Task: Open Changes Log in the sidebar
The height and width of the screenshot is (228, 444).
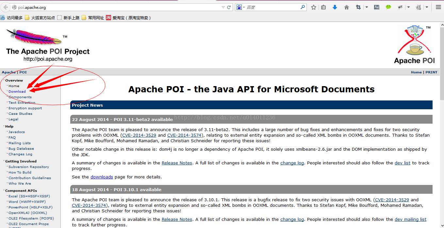Action: 20,154
